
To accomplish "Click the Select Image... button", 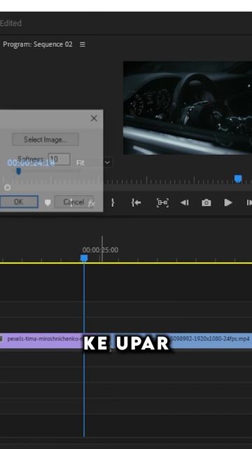I will [x=45, y=140].
